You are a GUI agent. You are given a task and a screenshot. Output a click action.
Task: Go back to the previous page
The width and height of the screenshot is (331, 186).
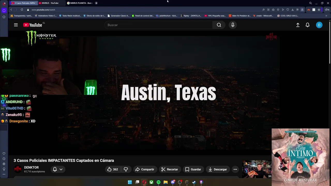coord(11,10)
